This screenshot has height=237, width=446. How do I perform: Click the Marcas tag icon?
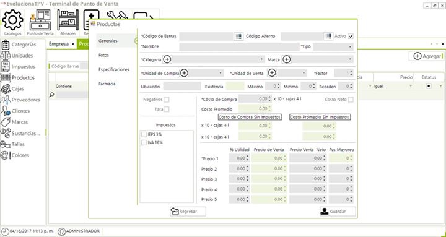6,122
